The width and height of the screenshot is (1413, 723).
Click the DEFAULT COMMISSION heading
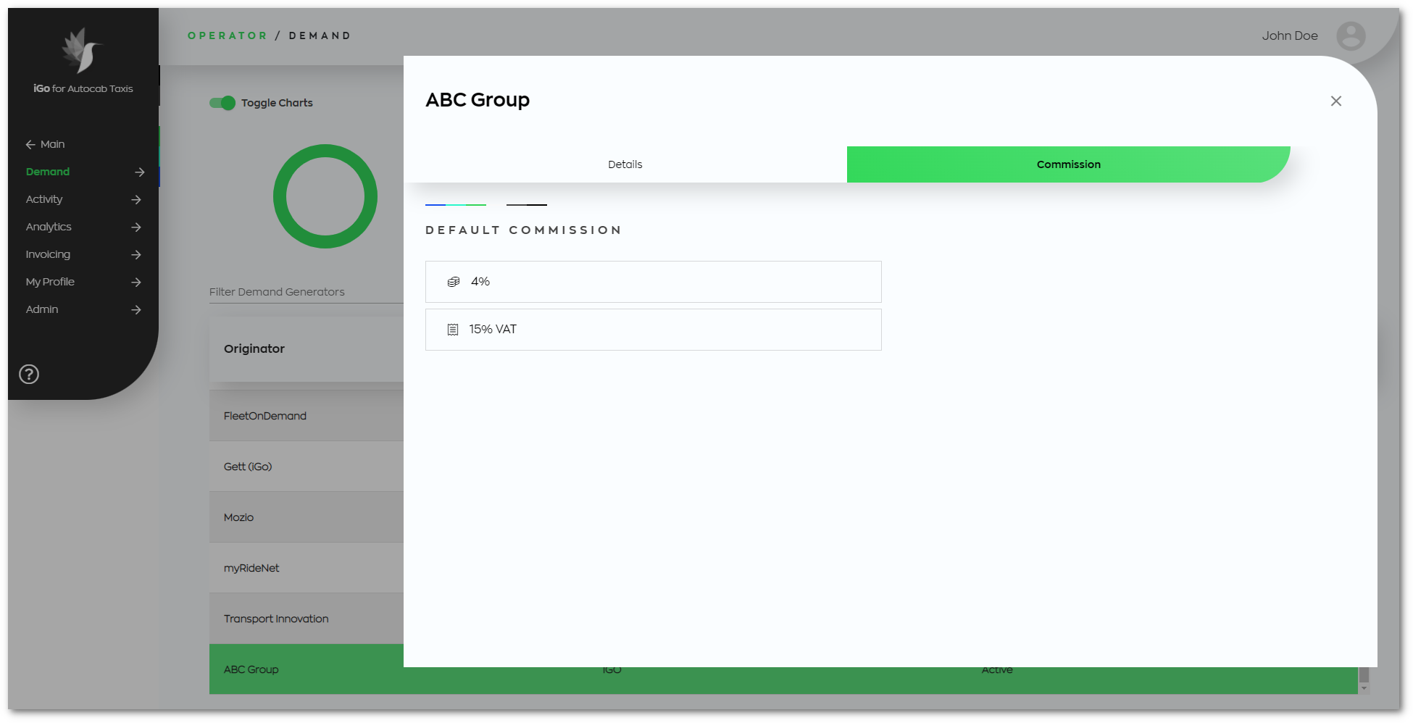523,230
